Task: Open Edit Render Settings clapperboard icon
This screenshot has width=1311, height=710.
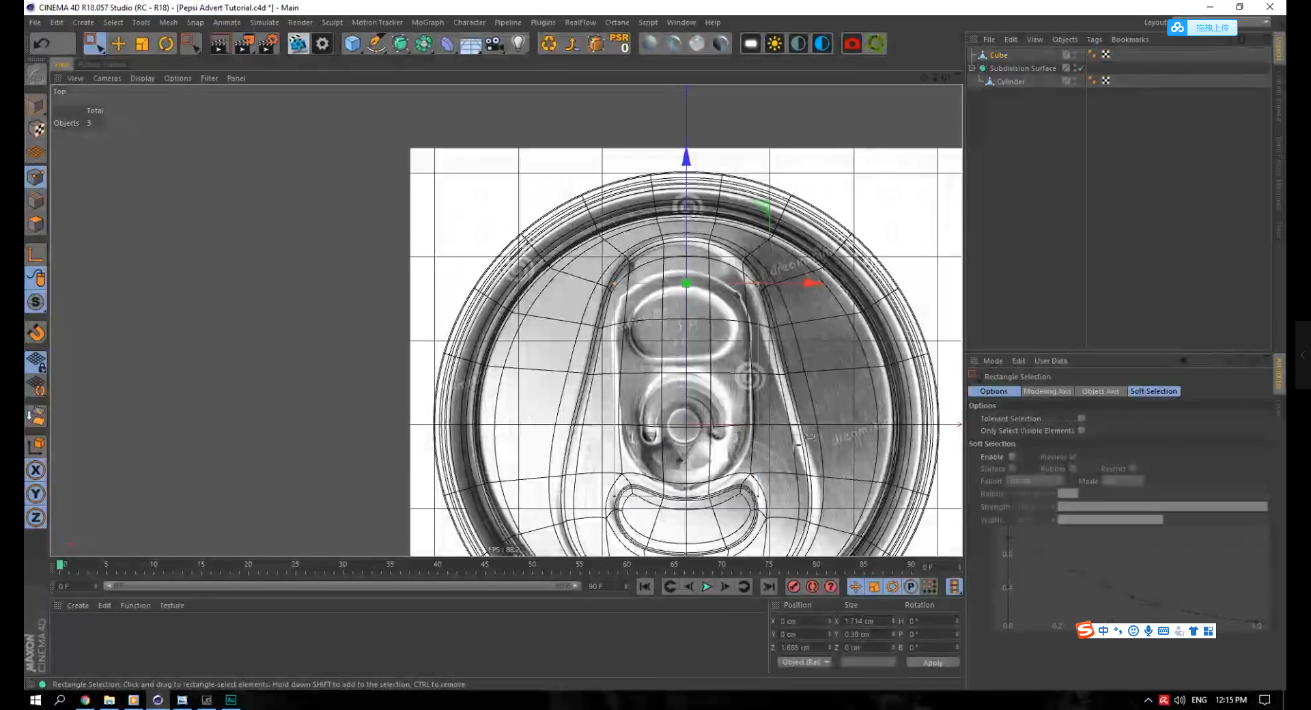Action: 268,44
